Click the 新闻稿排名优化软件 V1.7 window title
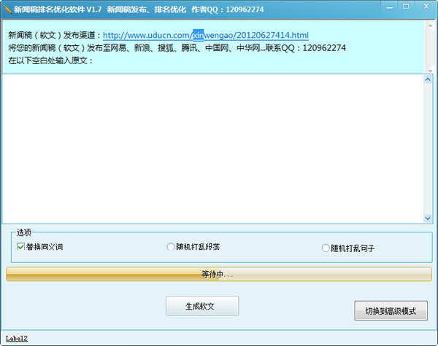 point(57,9)
